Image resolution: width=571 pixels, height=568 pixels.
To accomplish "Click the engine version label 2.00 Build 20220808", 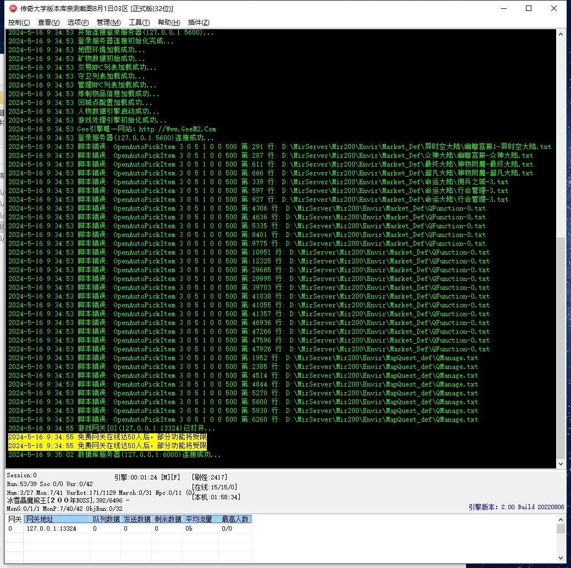I will coord(516,507).
